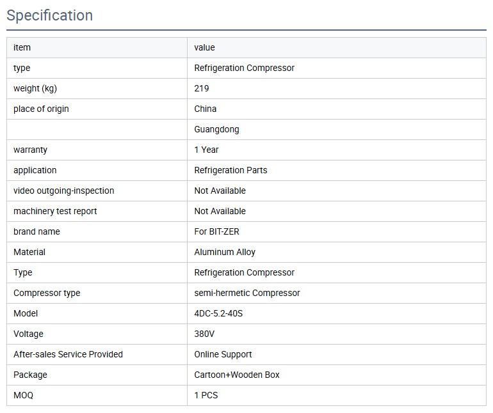Click the 'machinery test report' label
The width and height of the screenshot is (493, 413).
(55, 211)
